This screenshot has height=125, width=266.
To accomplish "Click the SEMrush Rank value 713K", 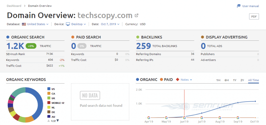I will [50, 54].
